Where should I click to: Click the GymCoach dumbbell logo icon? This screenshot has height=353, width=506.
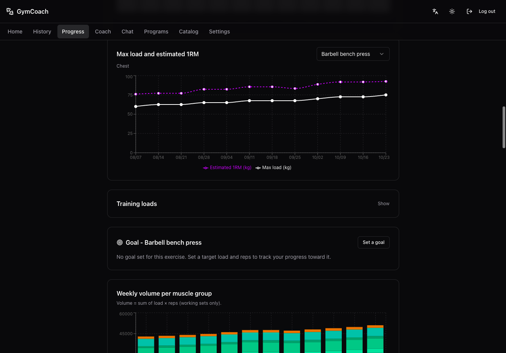point(10,11)
